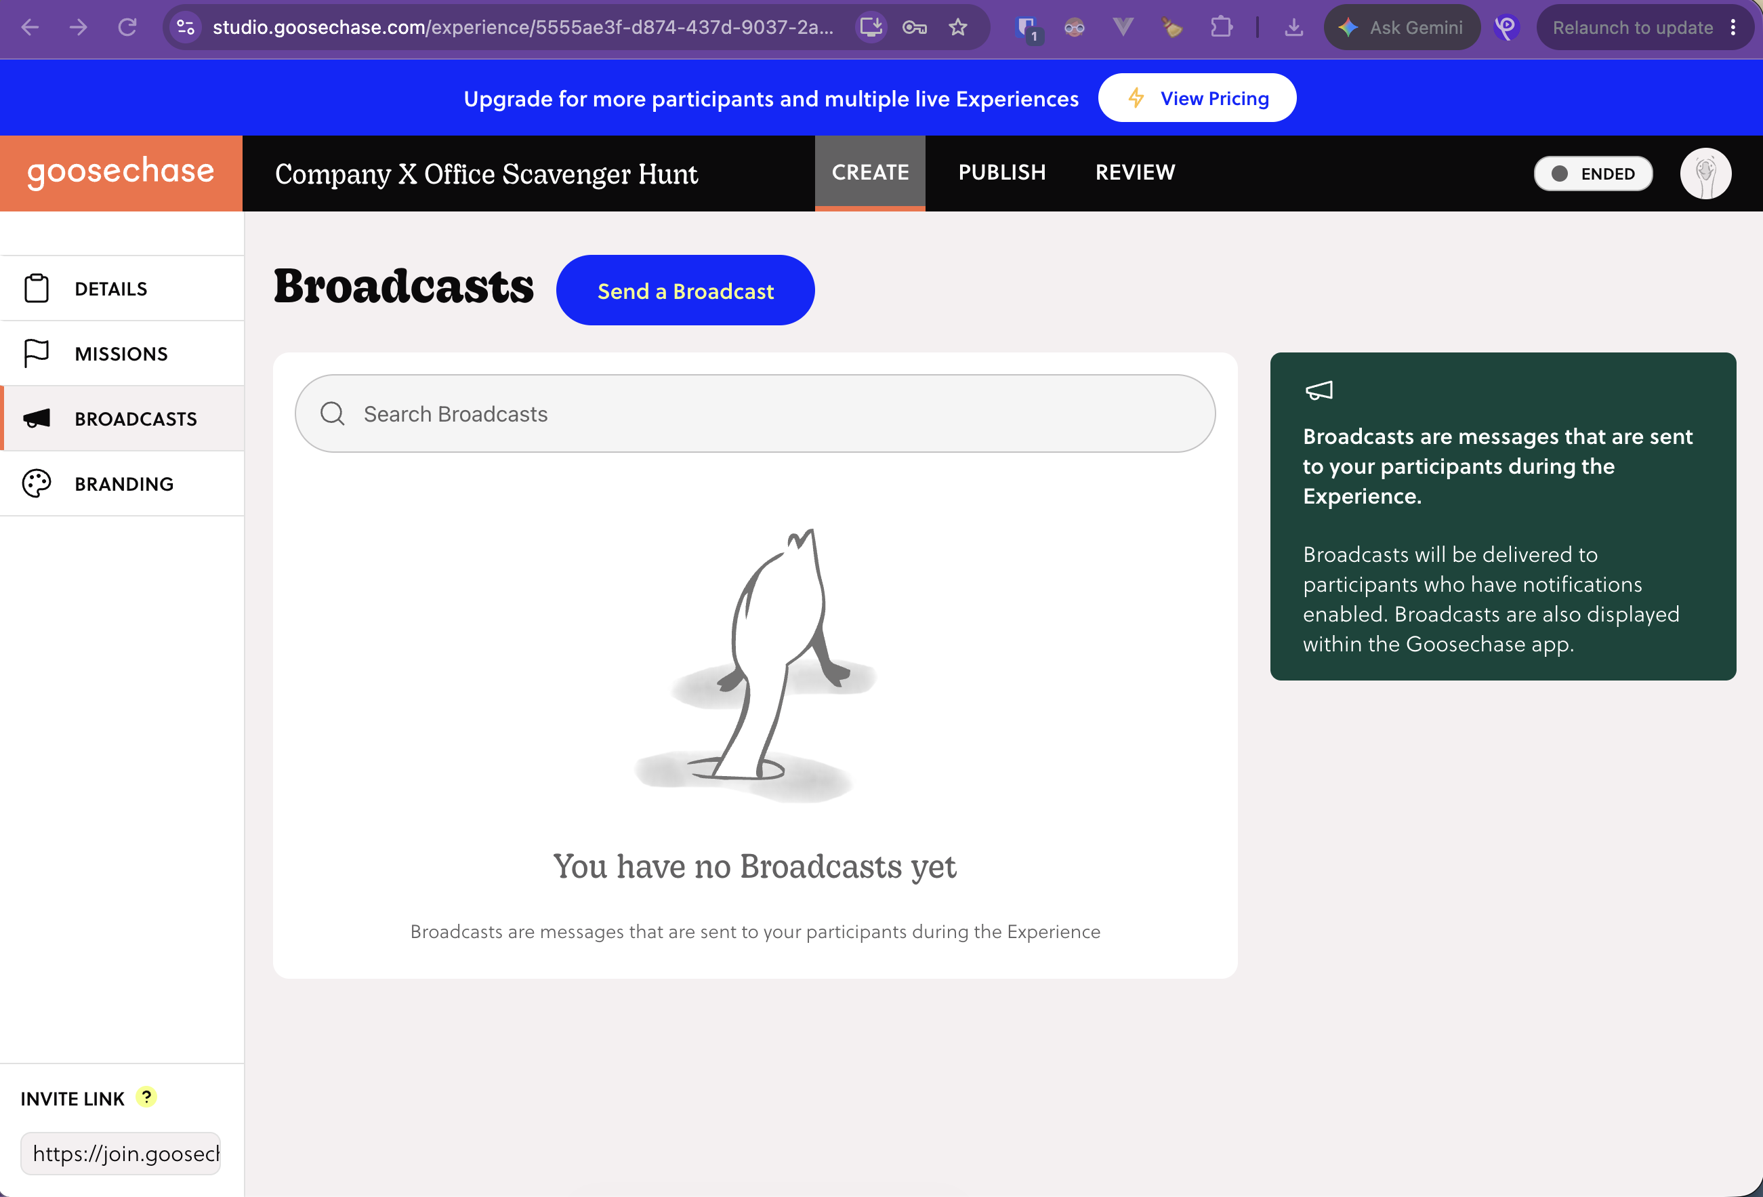
Task: Click the Send a Broadcast button
Action: [685, 291]
